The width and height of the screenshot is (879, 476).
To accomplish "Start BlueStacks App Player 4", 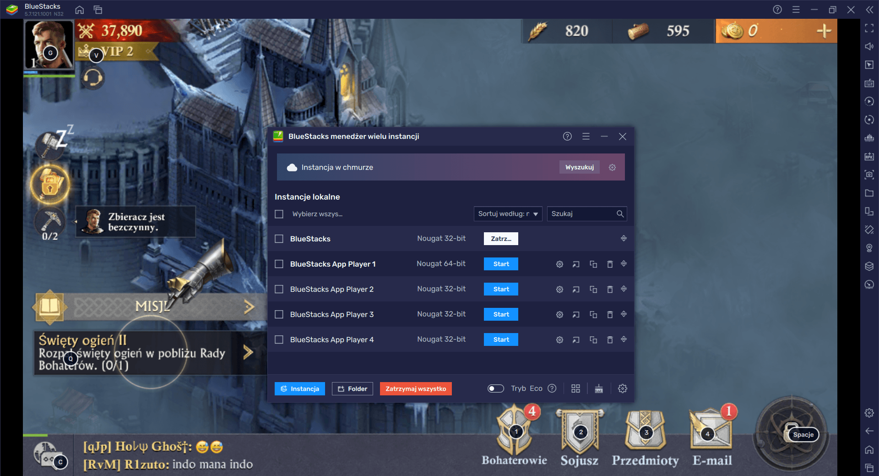I will 501,339.
